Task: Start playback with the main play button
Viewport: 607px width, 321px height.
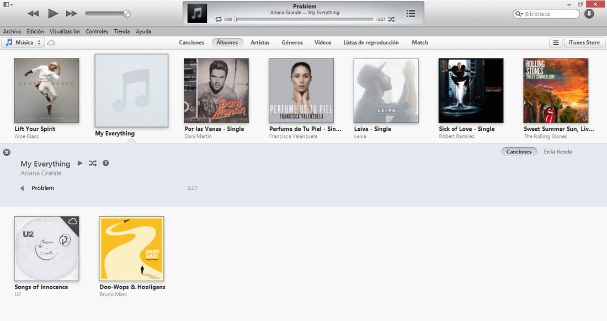Action: [x=52, y=14]
